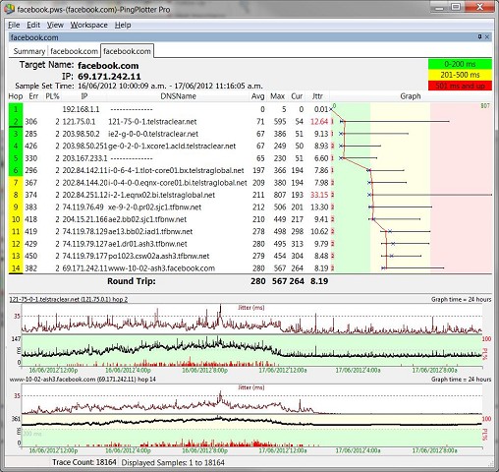
Task: Click the Max column header
Action: pyautogui.click(x=277, y=96)
